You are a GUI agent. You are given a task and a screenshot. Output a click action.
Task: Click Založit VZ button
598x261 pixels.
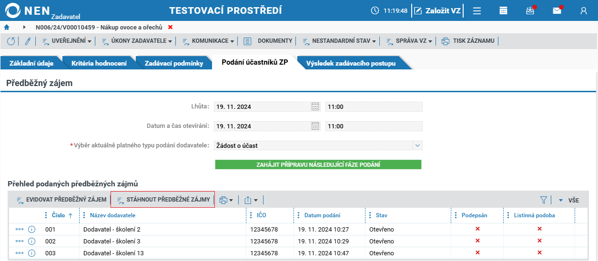437,10
